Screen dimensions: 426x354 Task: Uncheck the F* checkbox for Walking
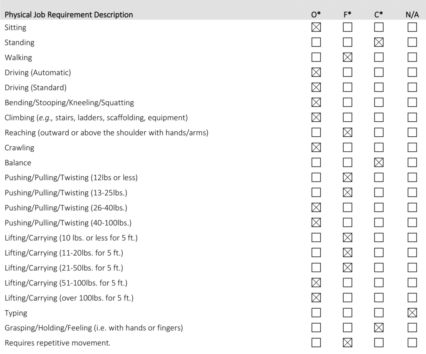coord(347,57)
